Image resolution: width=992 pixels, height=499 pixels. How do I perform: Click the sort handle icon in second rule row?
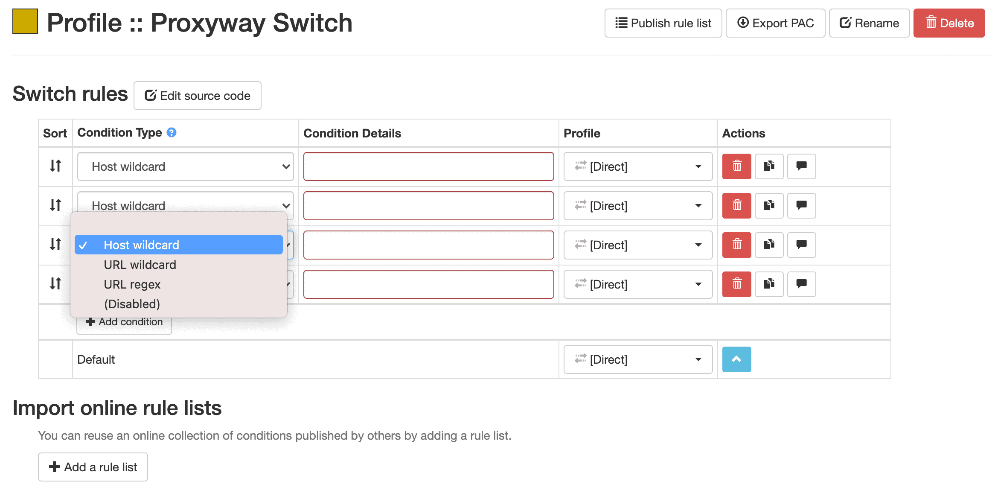[55, 205]
